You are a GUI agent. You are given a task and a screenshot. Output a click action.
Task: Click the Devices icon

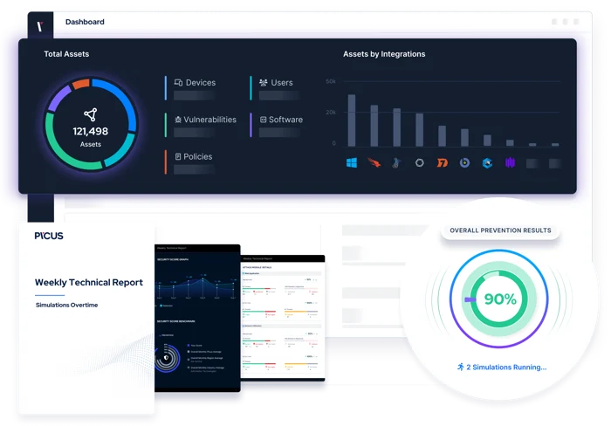[x=178, y=83]
